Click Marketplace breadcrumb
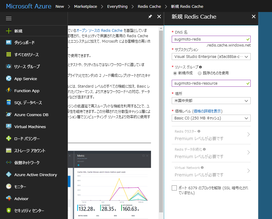272x219 pixels. (x=86, y=6)
